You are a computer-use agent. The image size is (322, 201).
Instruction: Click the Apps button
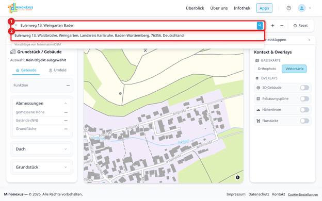(x=264, y=8)
